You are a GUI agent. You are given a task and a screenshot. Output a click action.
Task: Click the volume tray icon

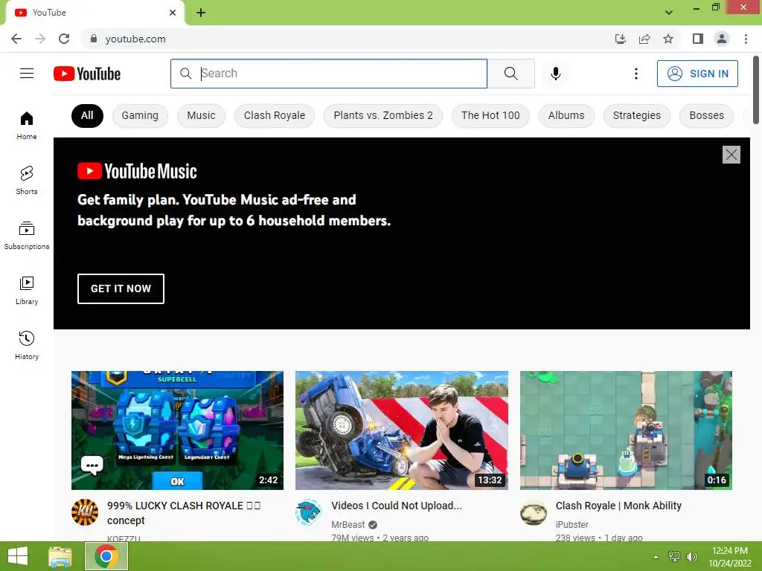(x=691, y=557)
